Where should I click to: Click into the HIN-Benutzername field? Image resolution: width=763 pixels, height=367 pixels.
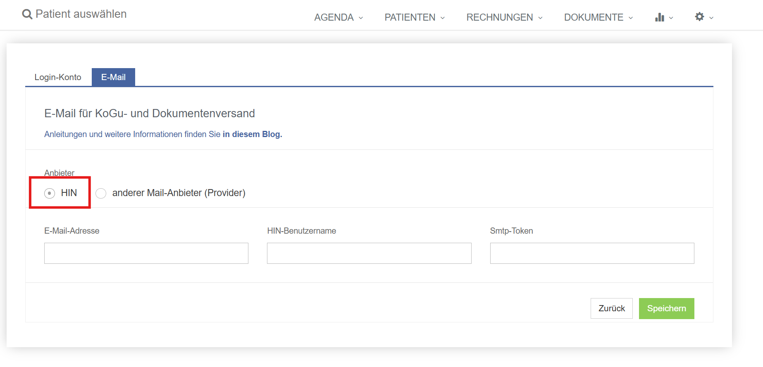369,253
